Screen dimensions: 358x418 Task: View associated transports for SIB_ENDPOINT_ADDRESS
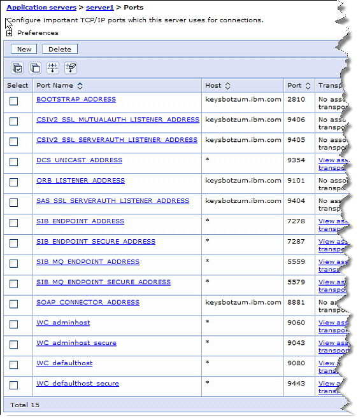(333, 225)
